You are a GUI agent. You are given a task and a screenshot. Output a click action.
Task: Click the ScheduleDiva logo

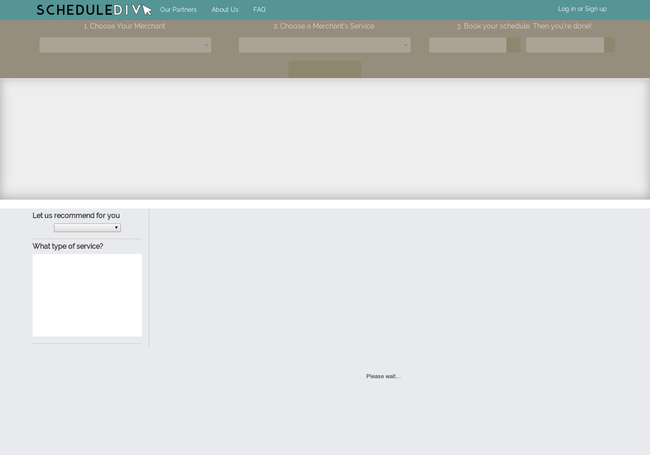[x=94, y=10]
